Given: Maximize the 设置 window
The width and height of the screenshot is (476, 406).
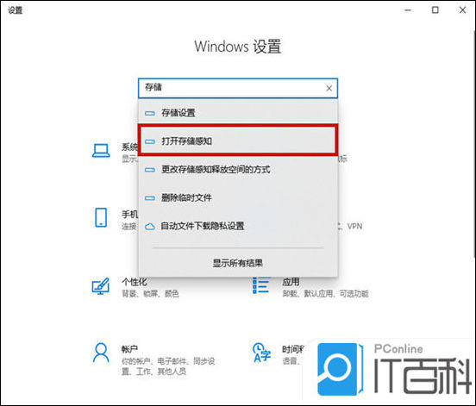Looking at the screenshot, I should point(435,10).
